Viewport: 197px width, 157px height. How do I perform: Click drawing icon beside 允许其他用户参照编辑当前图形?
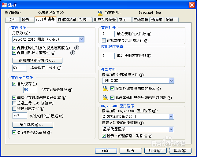tap(105, 98)
